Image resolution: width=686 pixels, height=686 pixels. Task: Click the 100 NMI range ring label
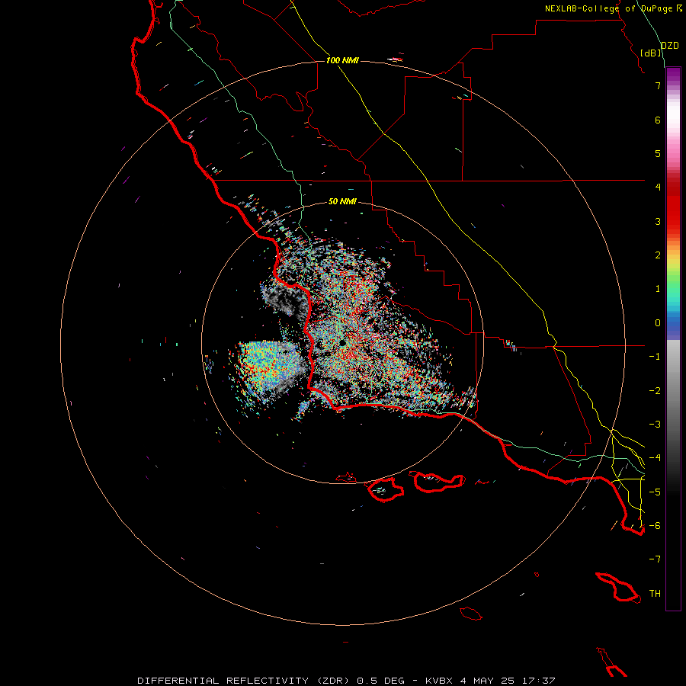pos(342,60)
